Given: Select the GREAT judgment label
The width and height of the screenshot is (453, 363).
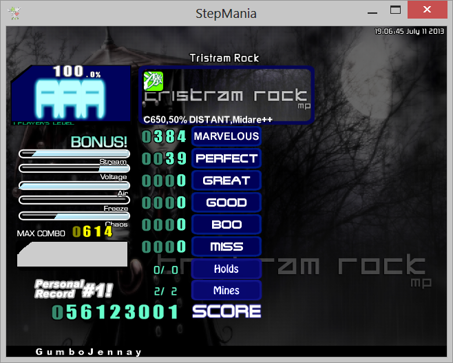Looking at the screenshot, I should pos(226,180).
